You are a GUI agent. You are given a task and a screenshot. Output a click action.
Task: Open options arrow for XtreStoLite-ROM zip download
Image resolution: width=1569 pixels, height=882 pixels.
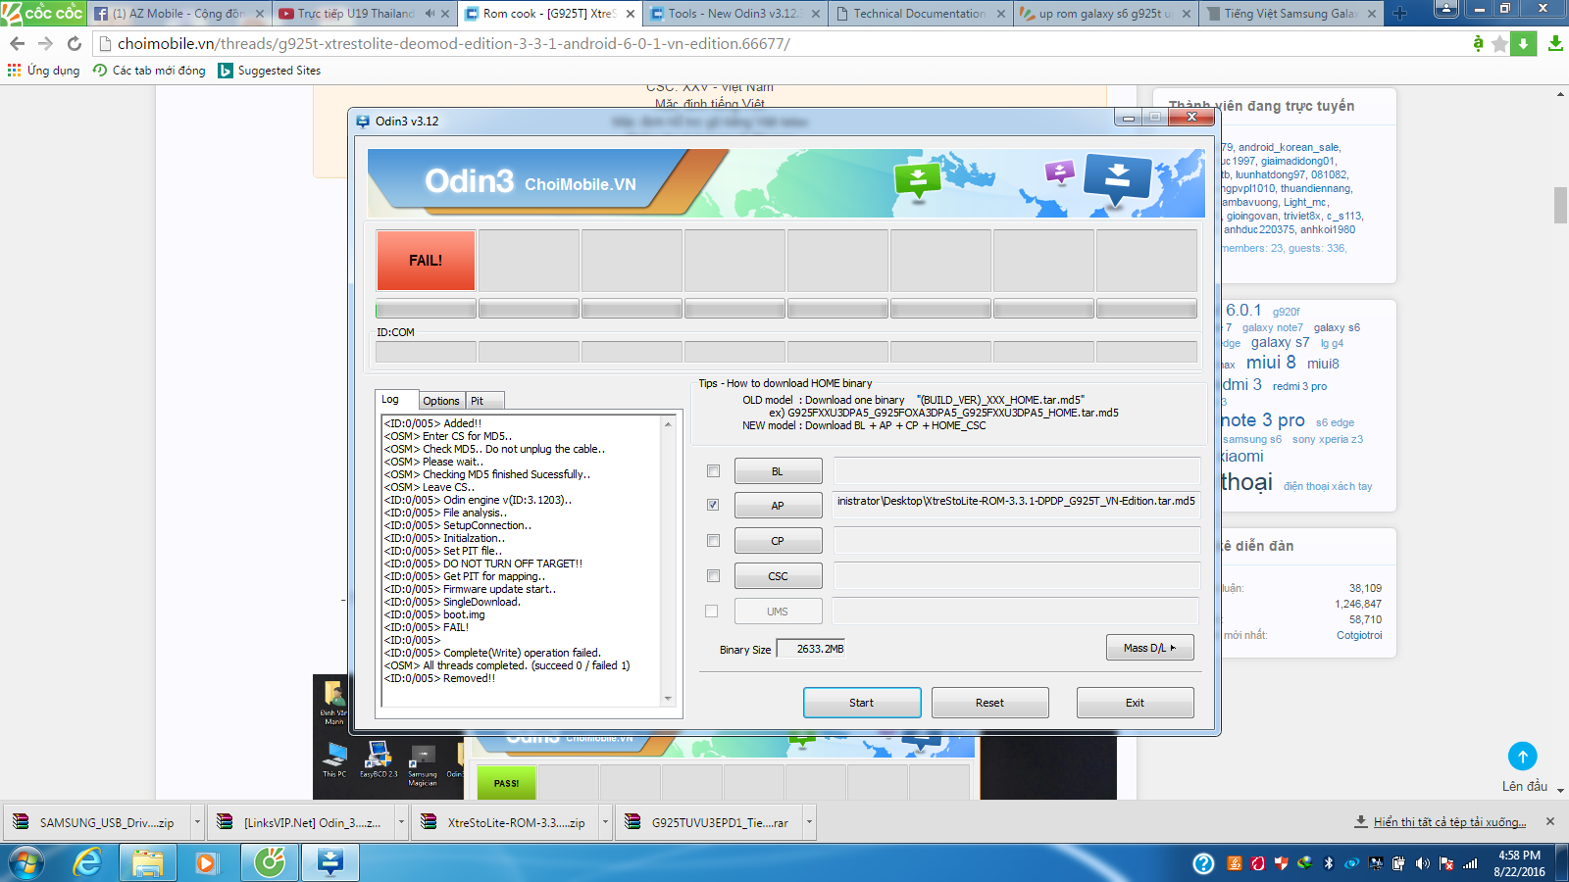tap(605, 823)
